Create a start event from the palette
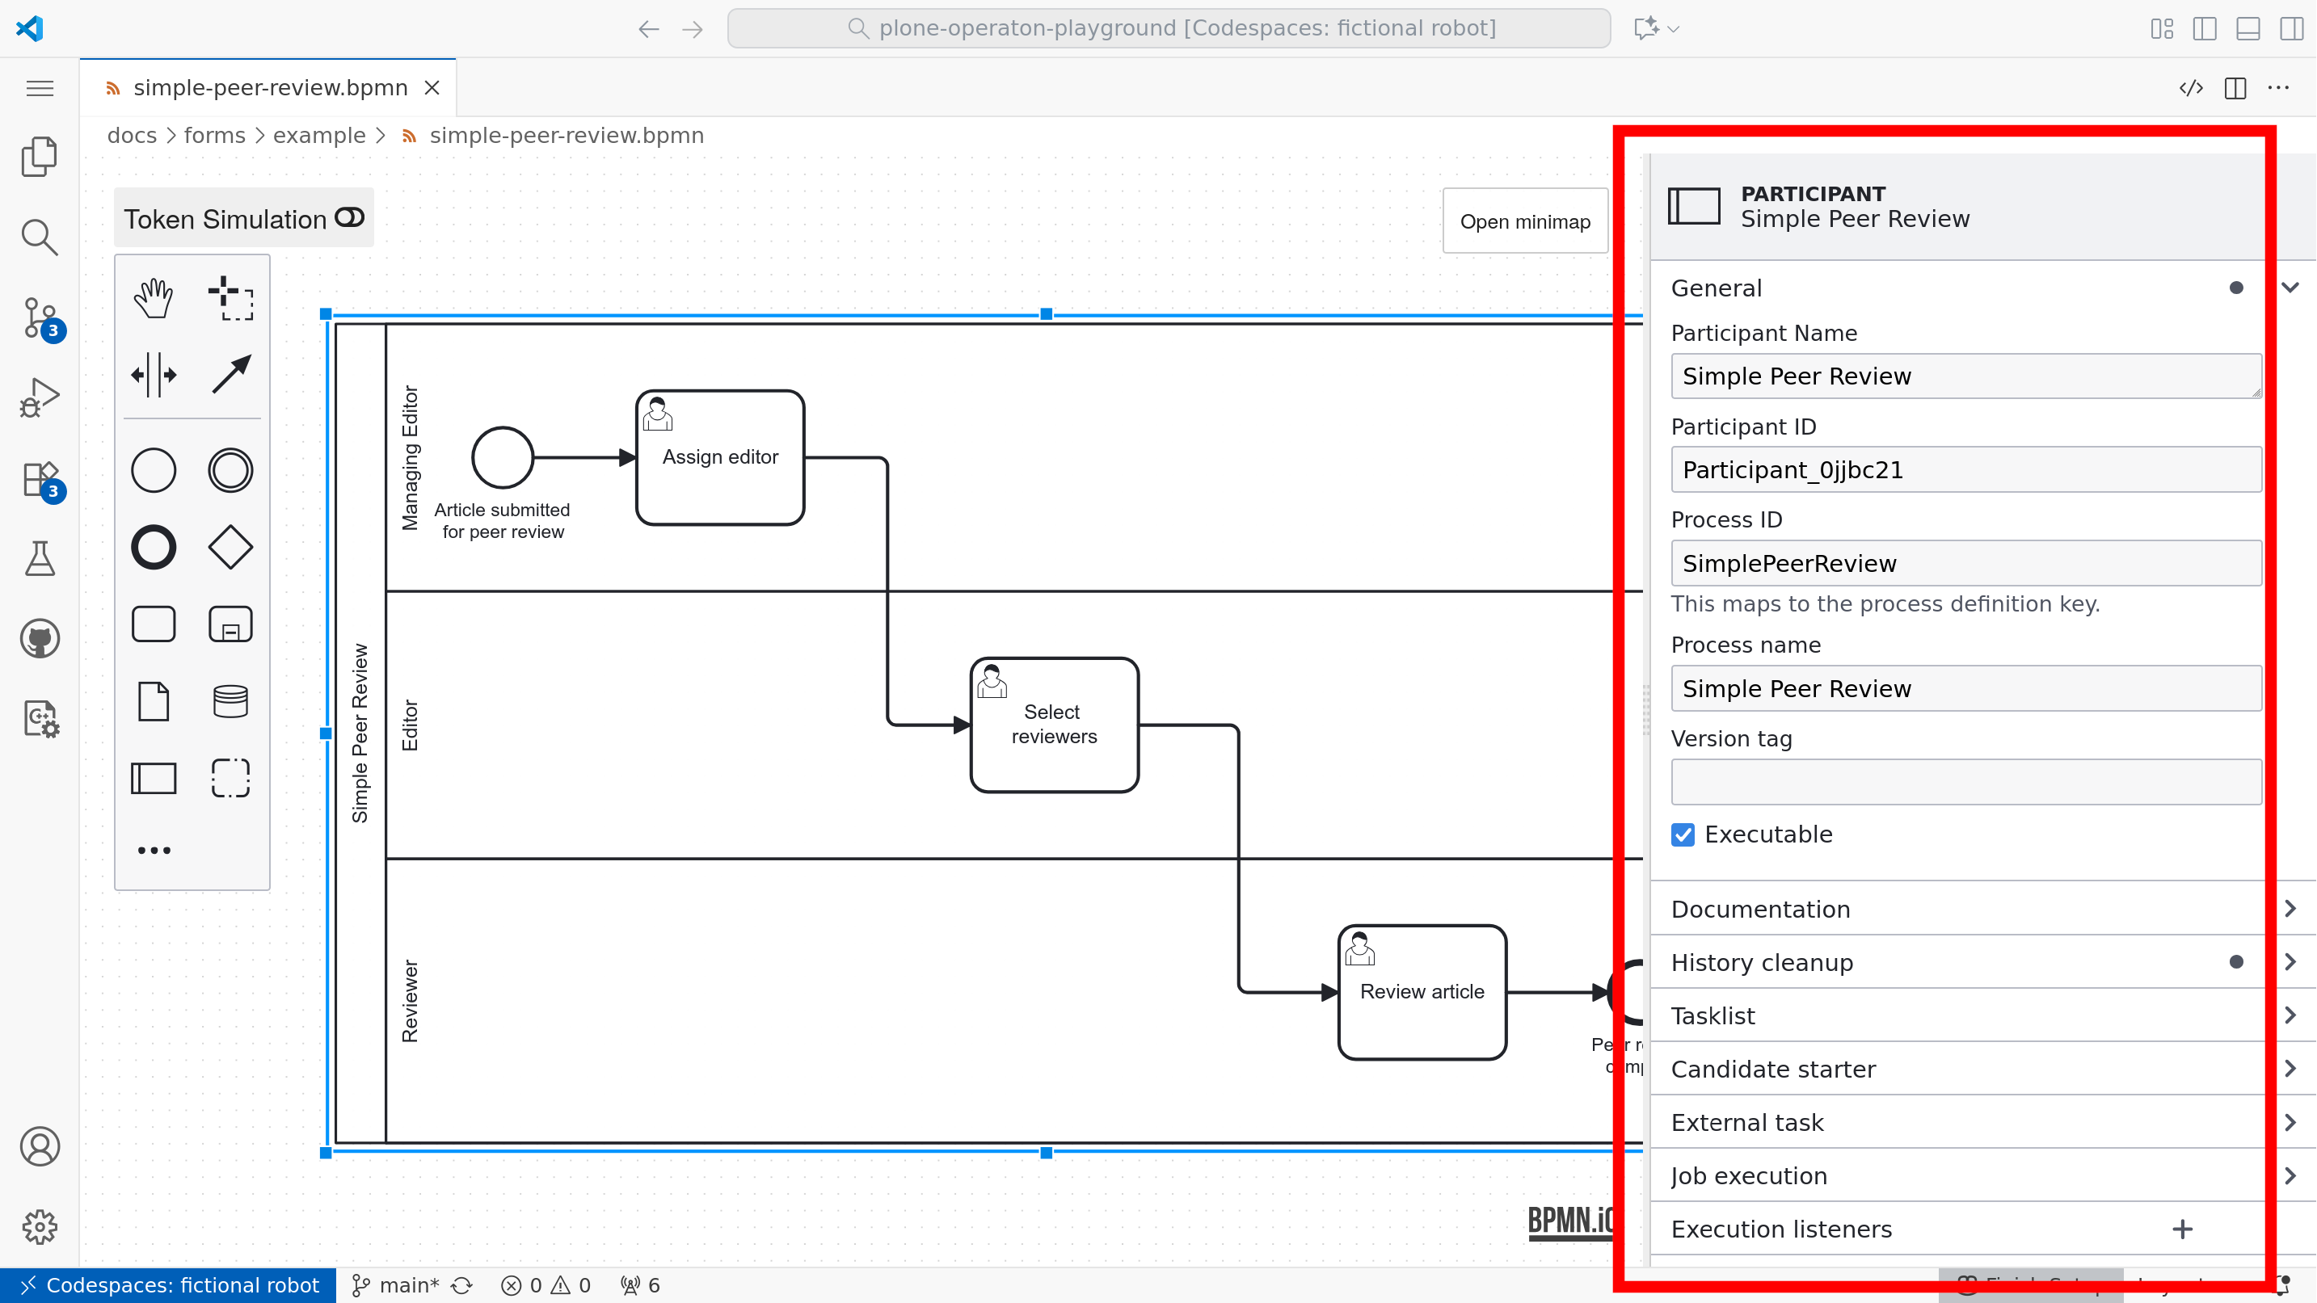Image resolution: width=2317 pixels, height=1303 pixels. [x=153, y=469]
